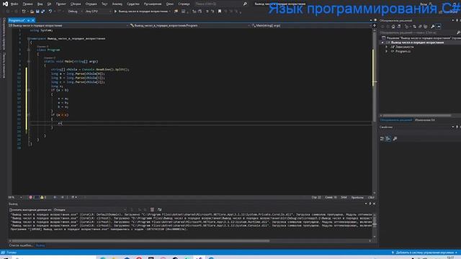This screenshot has width=461, height=259.
Task: Toggle alphabetical sort in Properties panel
Action: click(388, 139)
